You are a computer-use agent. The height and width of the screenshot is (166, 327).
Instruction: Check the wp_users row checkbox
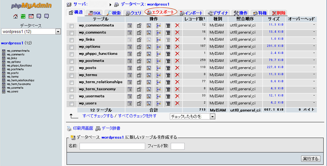tap(72, 104)
